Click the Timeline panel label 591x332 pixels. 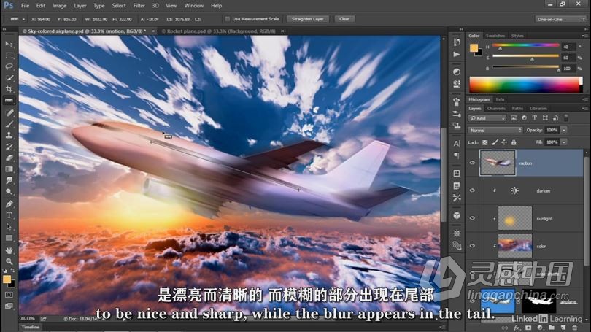click(x=30, y=327)
